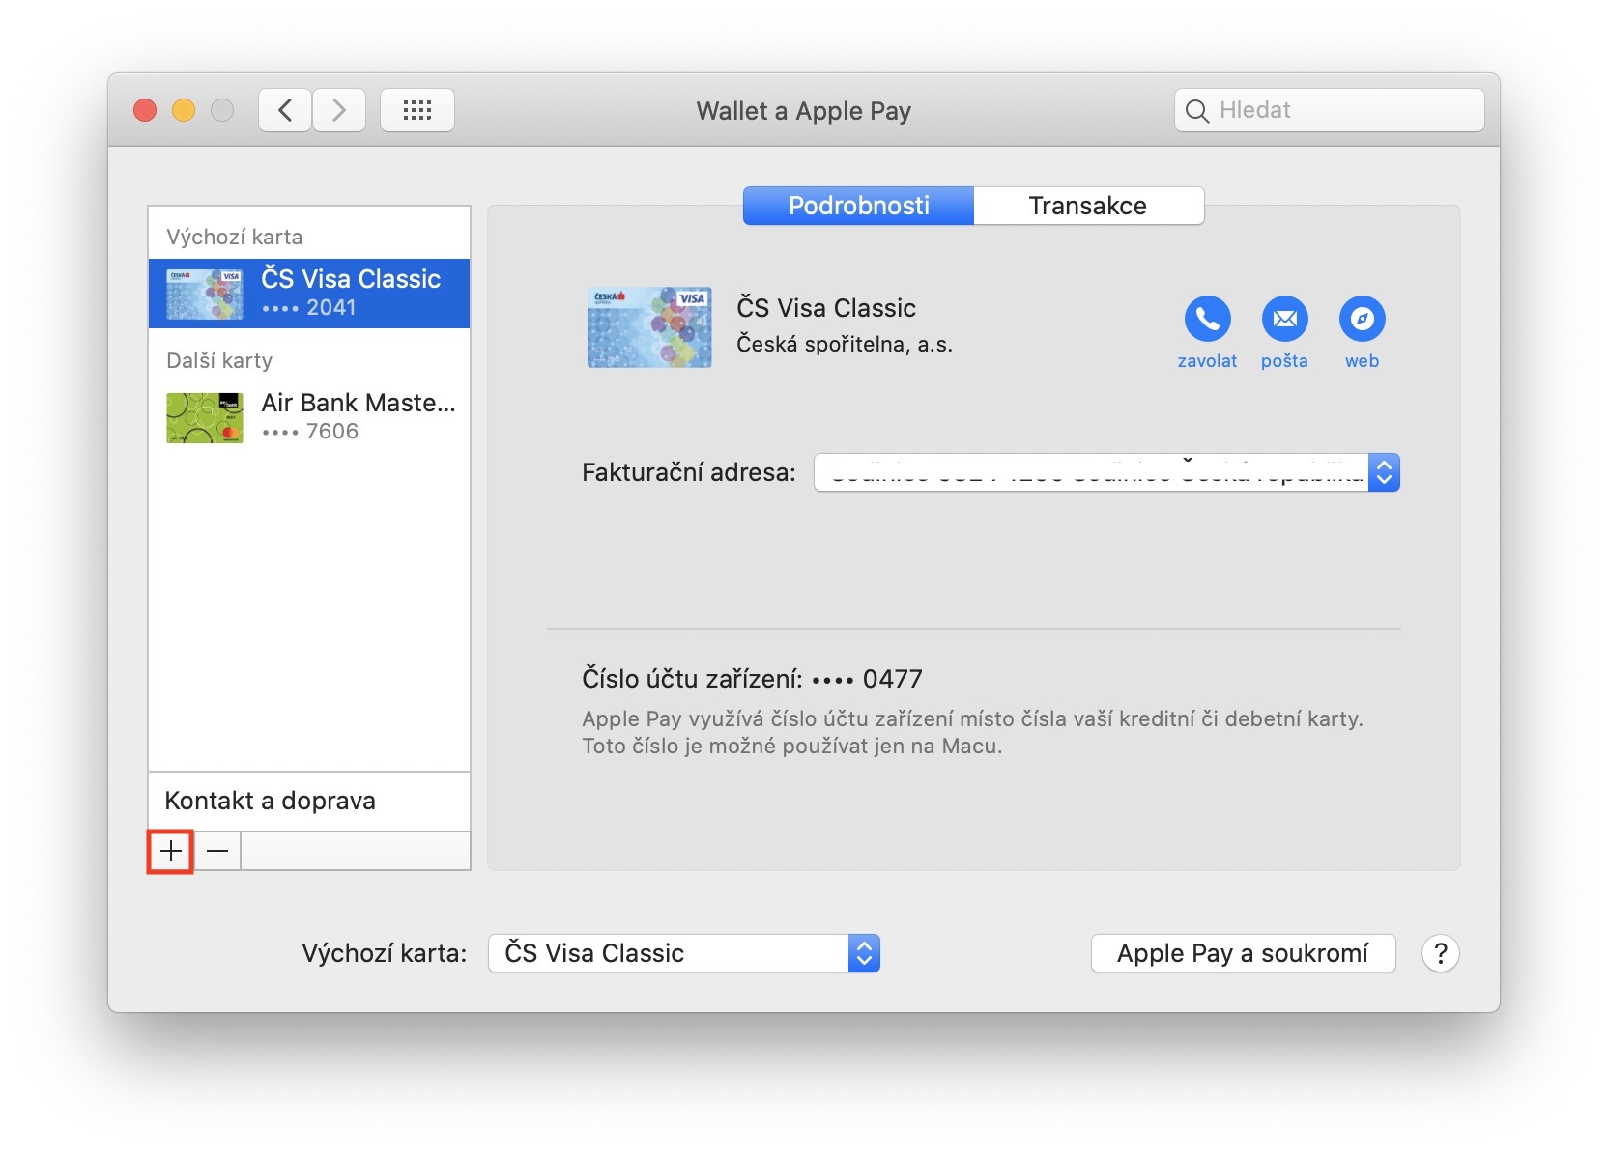Screen dimensions: 1608x1155
Task: Close the window with red button
Action: tap(145, 110)
